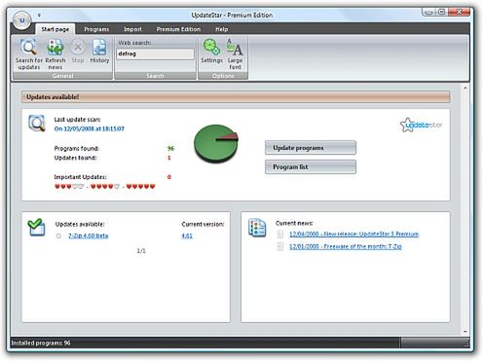Select the radio bullet next to 7-Zip 4.60 beta
The height and width of the screenshot is (362, 483).
58,235
